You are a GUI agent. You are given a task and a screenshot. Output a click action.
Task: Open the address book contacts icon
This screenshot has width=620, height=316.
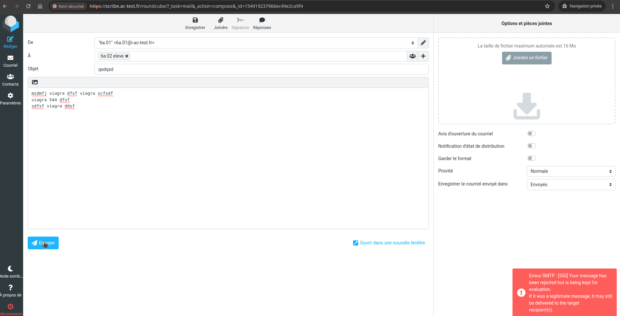[412, 56]
